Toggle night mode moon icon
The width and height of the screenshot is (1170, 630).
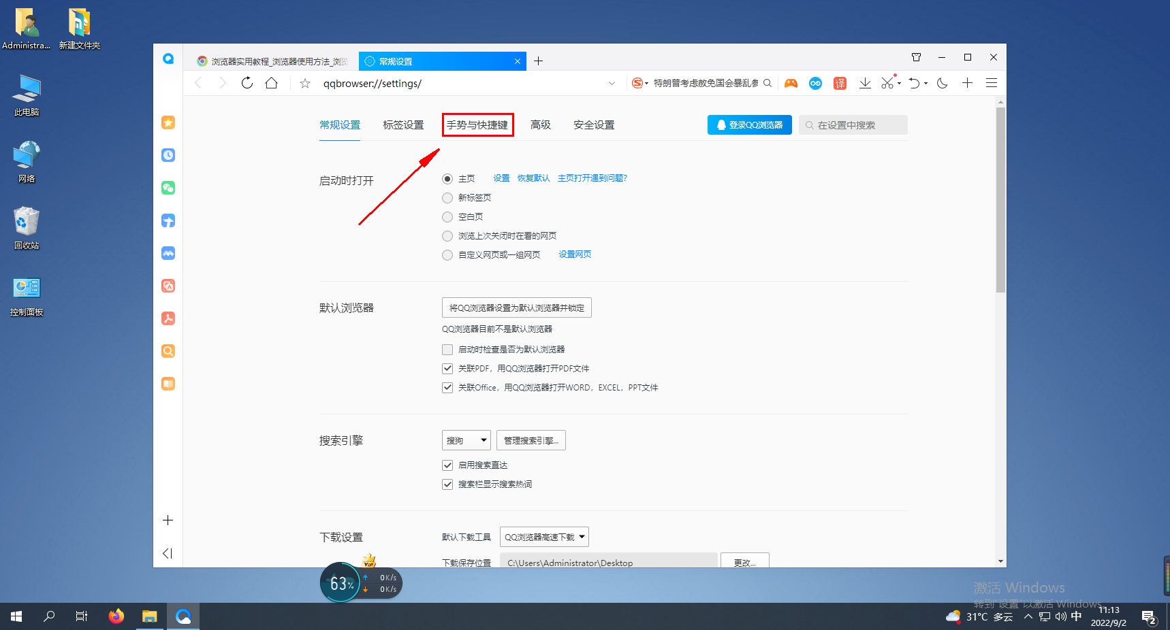943,83
